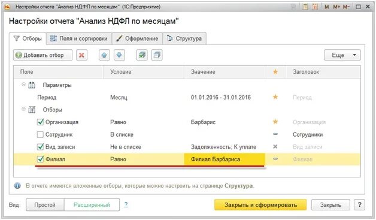Image resolution: width=376 pixels, height=220 pixels.
Task: Click the Барбарис value cell
Action: 203,122
